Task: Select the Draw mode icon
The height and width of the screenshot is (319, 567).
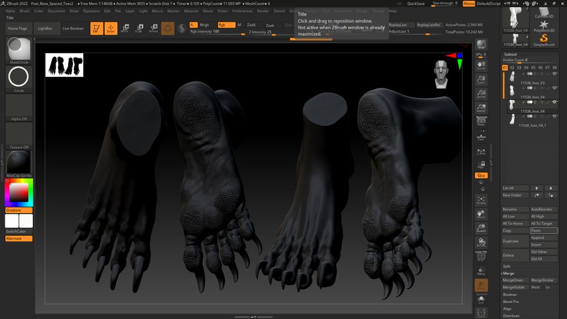Action: coord(111,28)
